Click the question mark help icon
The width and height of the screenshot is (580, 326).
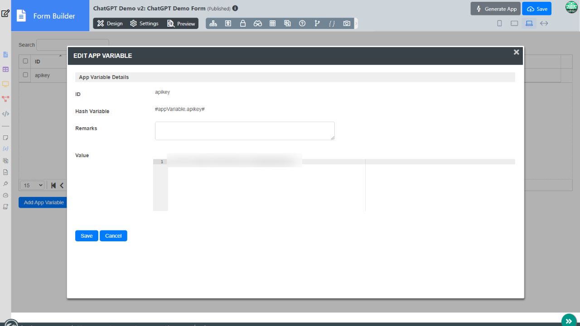pyautogui.click(x=302, y=24)
